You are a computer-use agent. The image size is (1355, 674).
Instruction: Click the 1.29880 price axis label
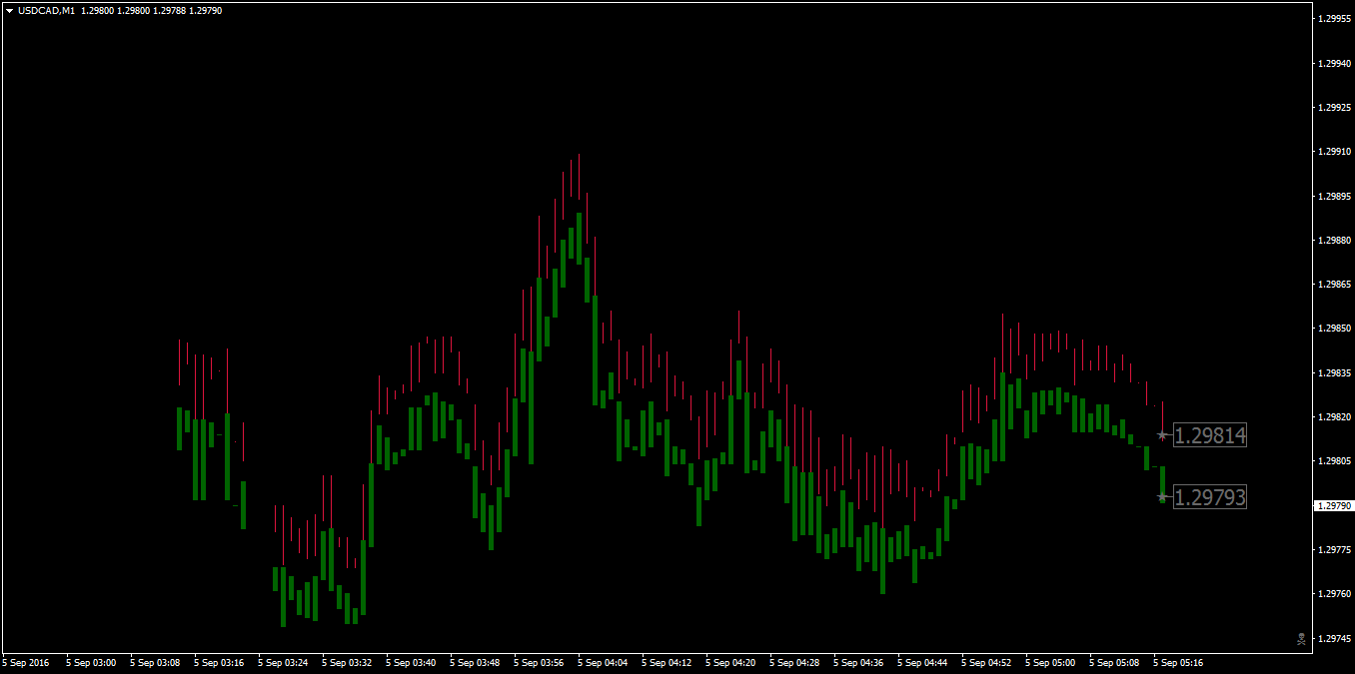coord(1335,241)
